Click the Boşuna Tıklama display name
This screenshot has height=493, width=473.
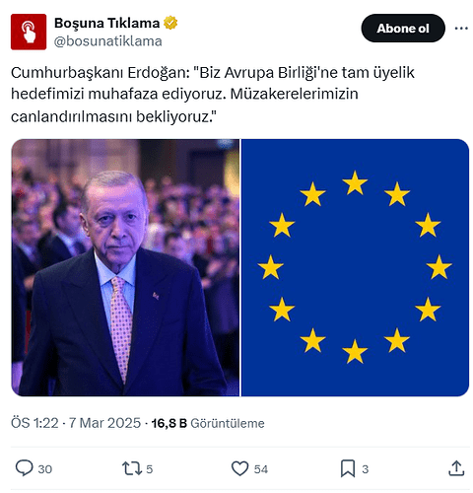(x=106, y=23)
